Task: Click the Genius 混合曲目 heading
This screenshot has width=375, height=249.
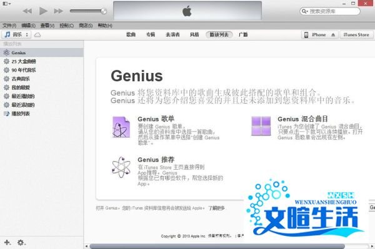Action: [x=302, y=119]
